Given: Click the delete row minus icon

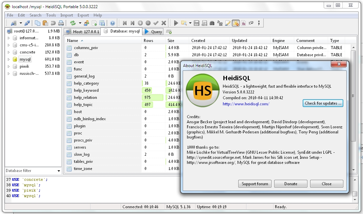Looking at the screenshot, I should 148,23.
